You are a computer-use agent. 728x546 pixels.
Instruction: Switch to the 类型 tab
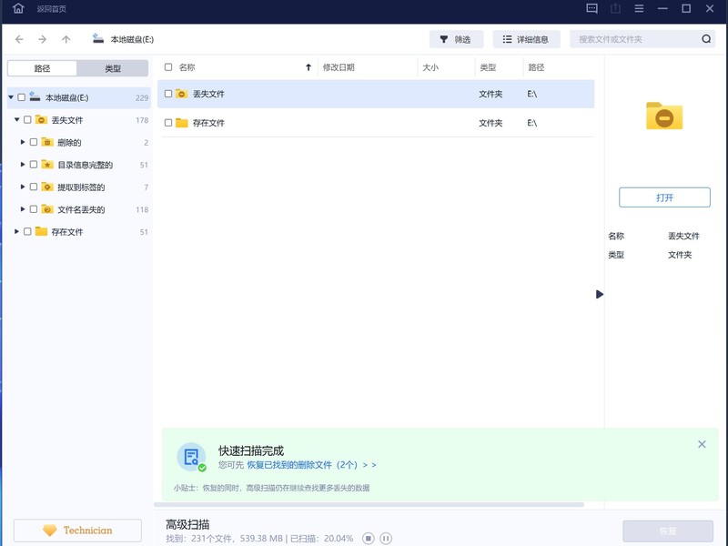[x=113, y=68]
